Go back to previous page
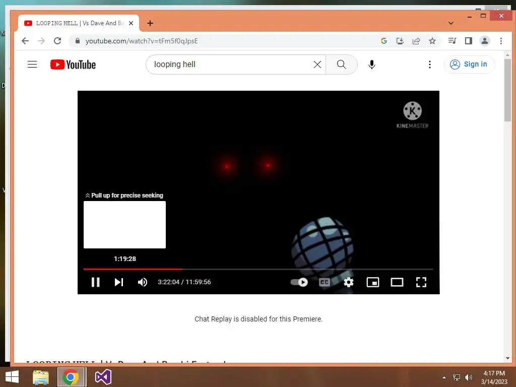The width and height of the screenshot is (516, 387). click(x=25, y=41)
